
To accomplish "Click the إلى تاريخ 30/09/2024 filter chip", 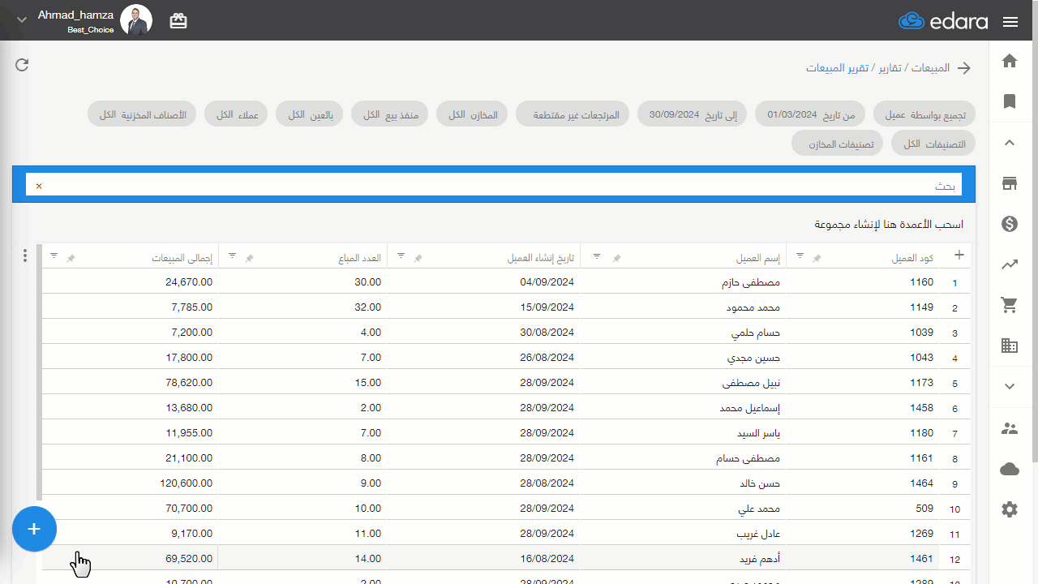I will coord(693,114).
